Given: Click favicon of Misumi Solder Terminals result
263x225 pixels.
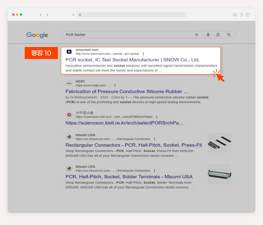Looking at the screenshot, I should click(69, 169).
